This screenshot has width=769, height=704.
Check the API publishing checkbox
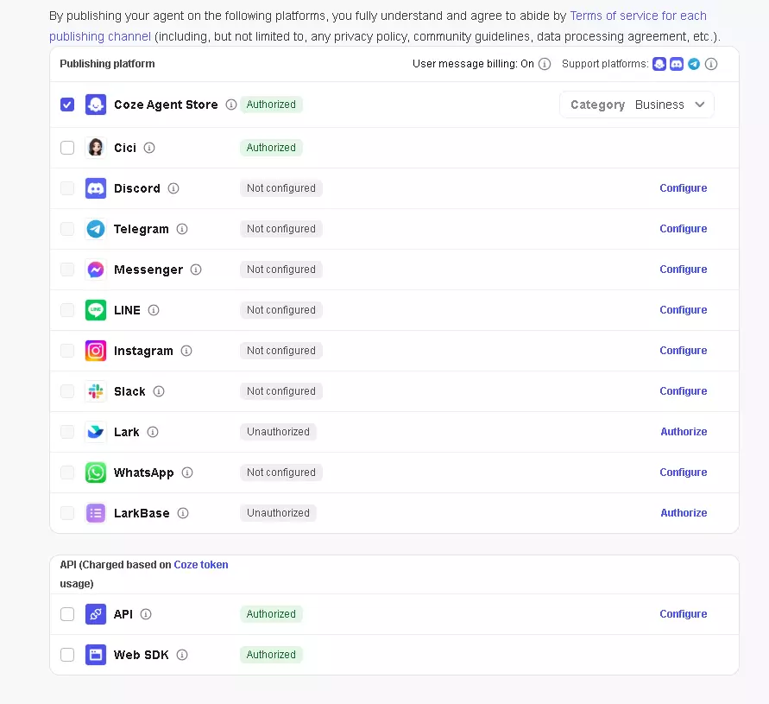coord(67,615)
